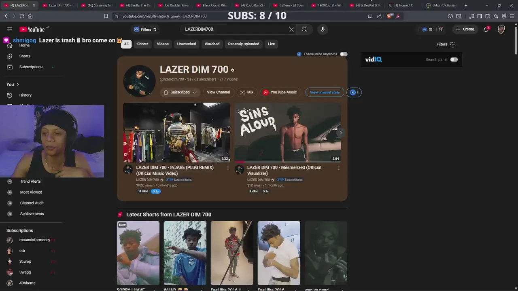Select the Videos filter chip

pos(163,44)
